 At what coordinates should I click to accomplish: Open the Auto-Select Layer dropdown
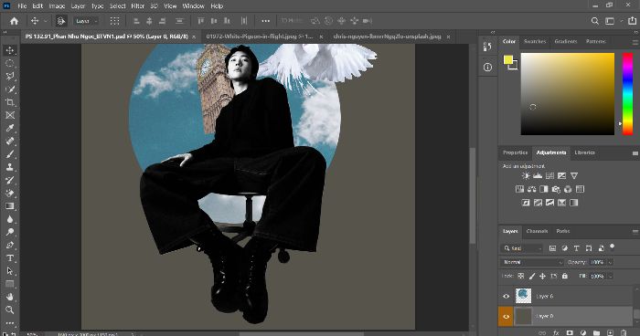pos(86,21)
